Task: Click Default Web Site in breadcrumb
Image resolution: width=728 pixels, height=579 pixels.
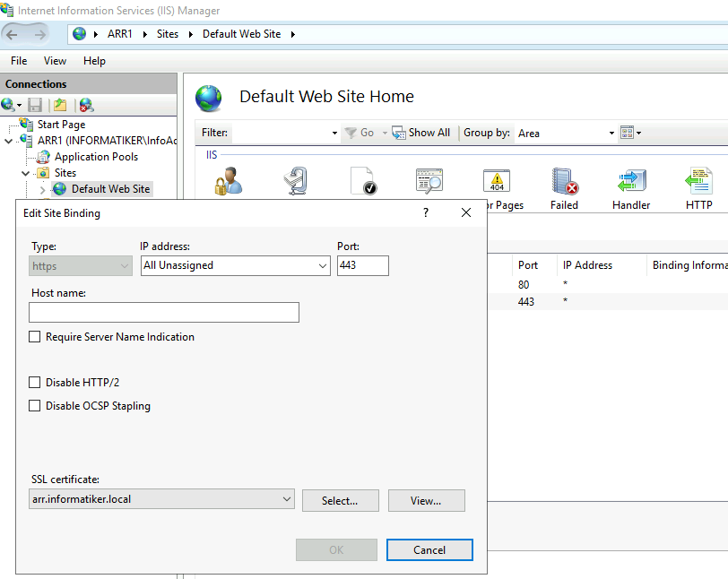Action: 241,34
